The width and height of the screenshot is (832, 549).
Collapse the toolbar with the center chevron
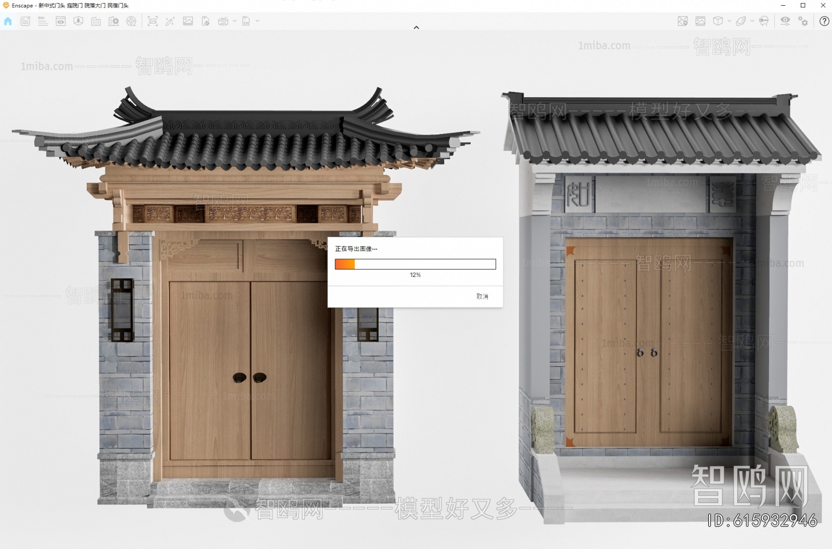(416, 27)
